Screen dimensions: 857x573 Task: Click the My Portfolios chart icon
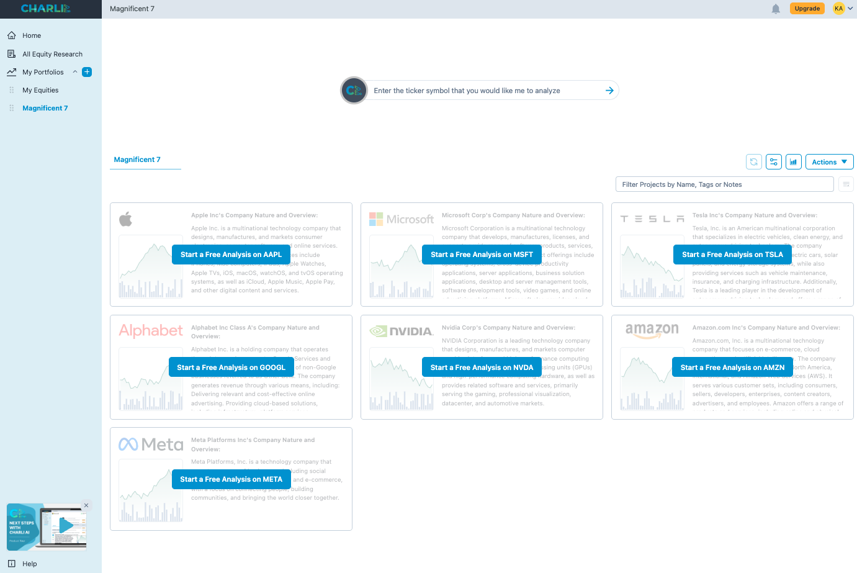click(11, 72)
